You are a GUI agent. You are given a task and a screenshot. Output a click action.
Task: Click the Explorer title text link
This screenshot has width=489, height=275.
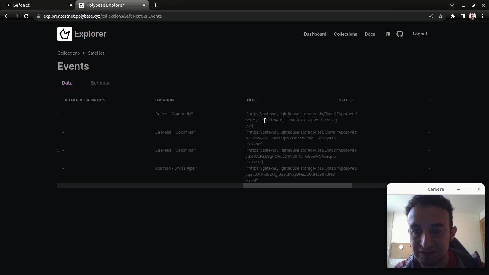point(90,34)
